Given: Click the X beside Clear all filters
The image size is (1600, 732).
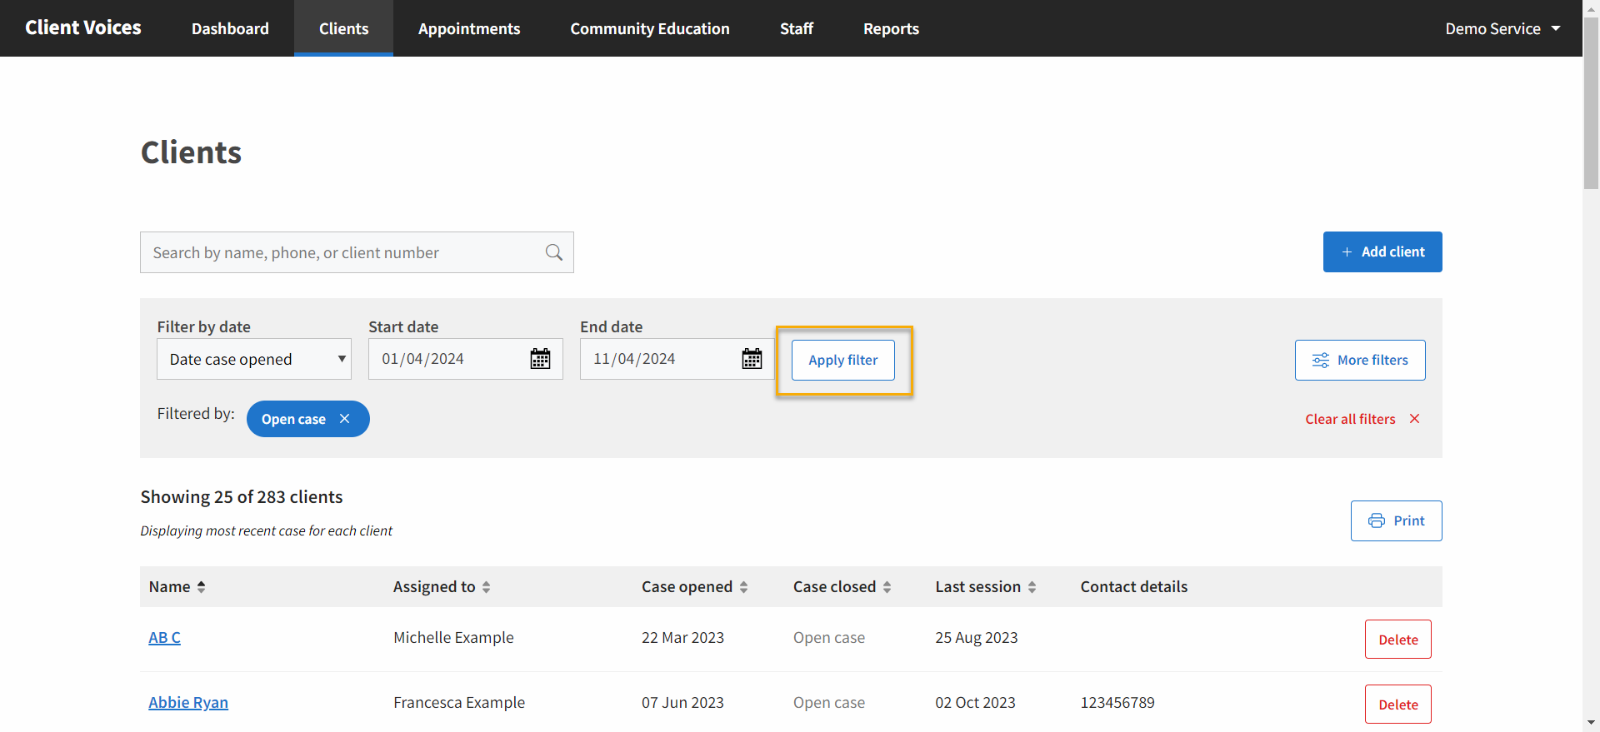Looking at the screenshot, I should pyautogui.click(x=1415, y=419).
